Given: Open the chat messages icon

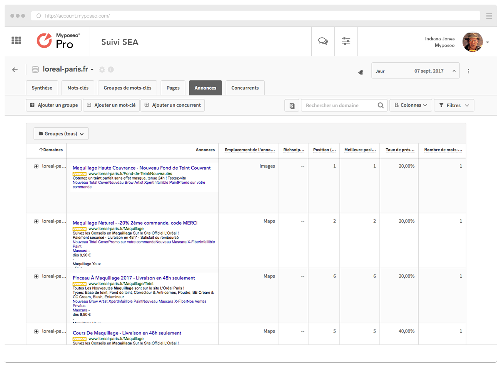Looking at the screenshot, I should coord(323,41).
